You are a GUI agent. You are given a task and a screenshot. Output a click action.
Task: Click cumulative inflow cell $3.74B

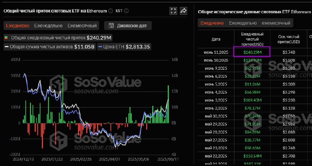pos(289,52)
